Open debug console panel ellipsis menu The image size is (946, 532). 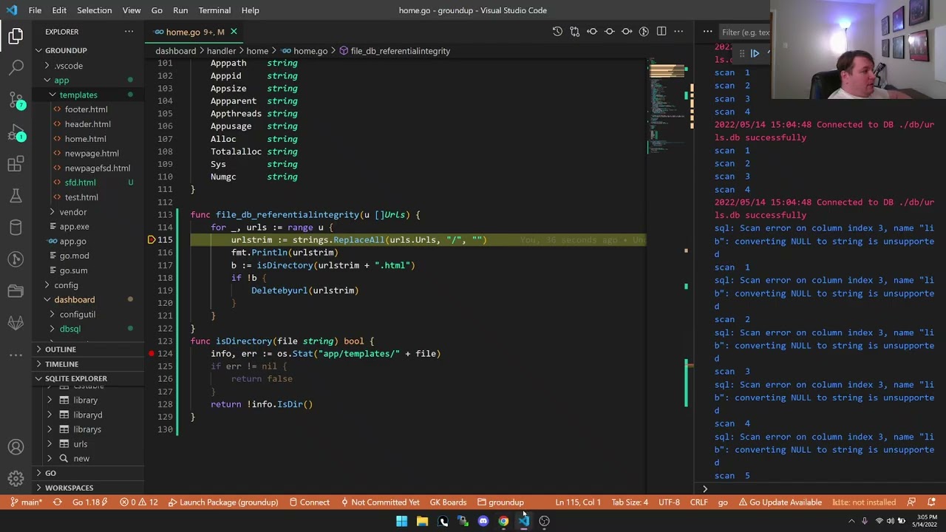(x=707, y=32)
